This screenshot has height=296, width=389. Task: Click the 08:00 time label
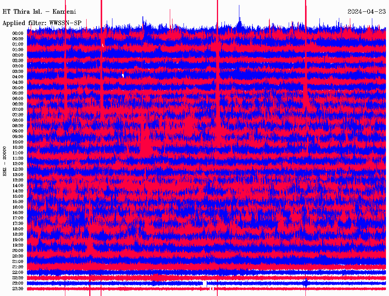(x=18, y=120)
